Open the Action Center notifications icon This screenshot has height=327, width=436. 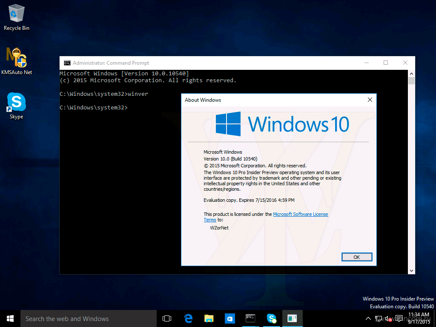click(399, 318)
